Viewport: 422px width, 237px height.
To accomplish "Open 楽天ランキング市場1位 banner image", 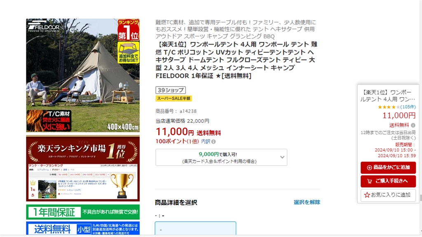I will 83,169.
